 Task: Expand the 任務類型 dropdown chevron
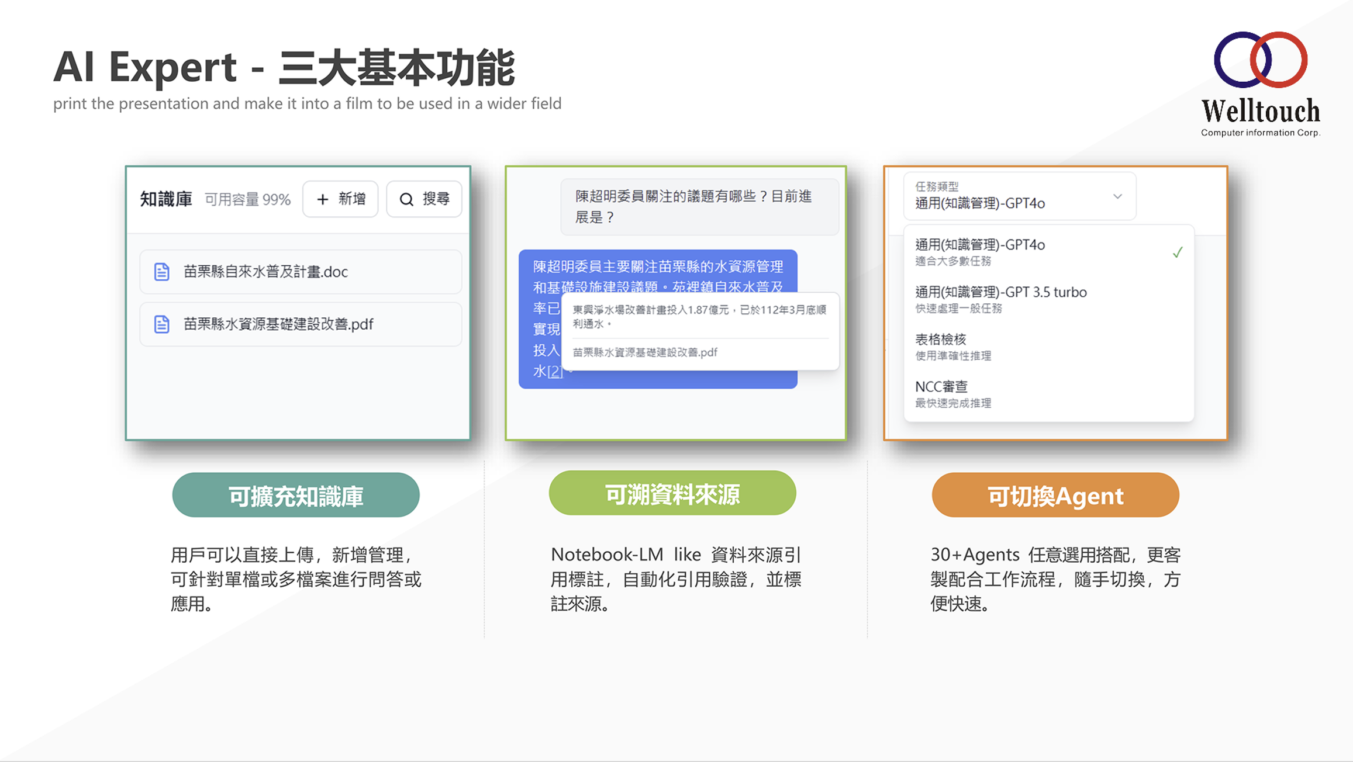[1117, 196]
